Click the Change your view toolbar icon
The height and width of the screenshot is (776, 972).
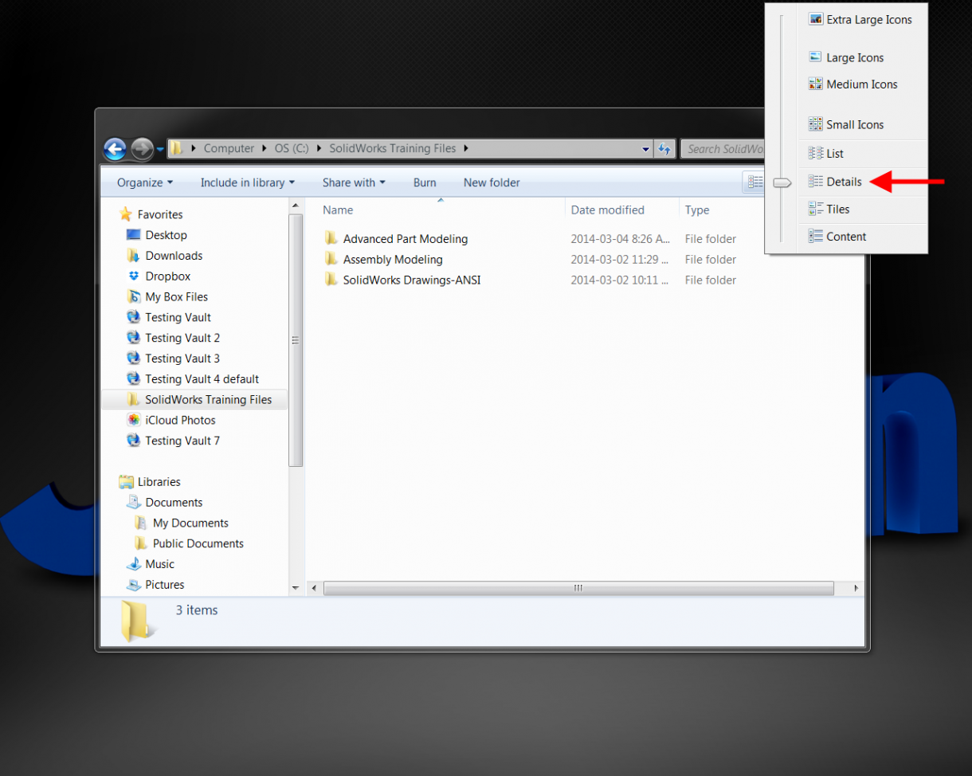point(754,182)
